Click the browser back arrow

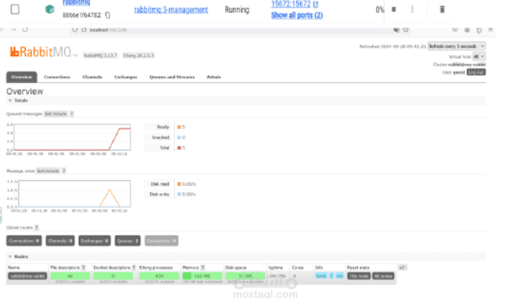click(x=3, y=30)
